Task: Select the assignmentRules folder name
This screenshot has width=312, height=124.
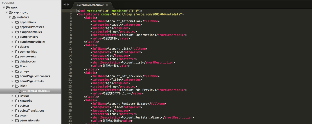Action: (x=31, y=32)
